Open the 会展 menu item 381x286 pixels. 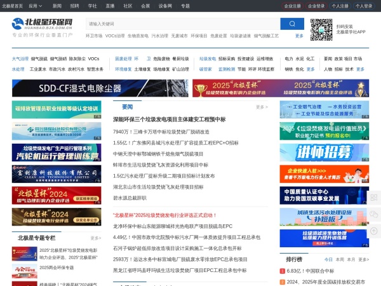145,6
